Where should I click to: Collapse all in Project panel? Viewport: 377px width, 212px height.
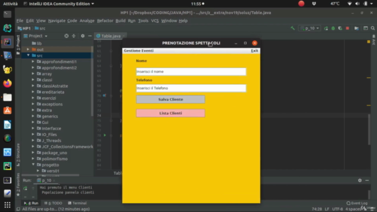tap(74, 36)
